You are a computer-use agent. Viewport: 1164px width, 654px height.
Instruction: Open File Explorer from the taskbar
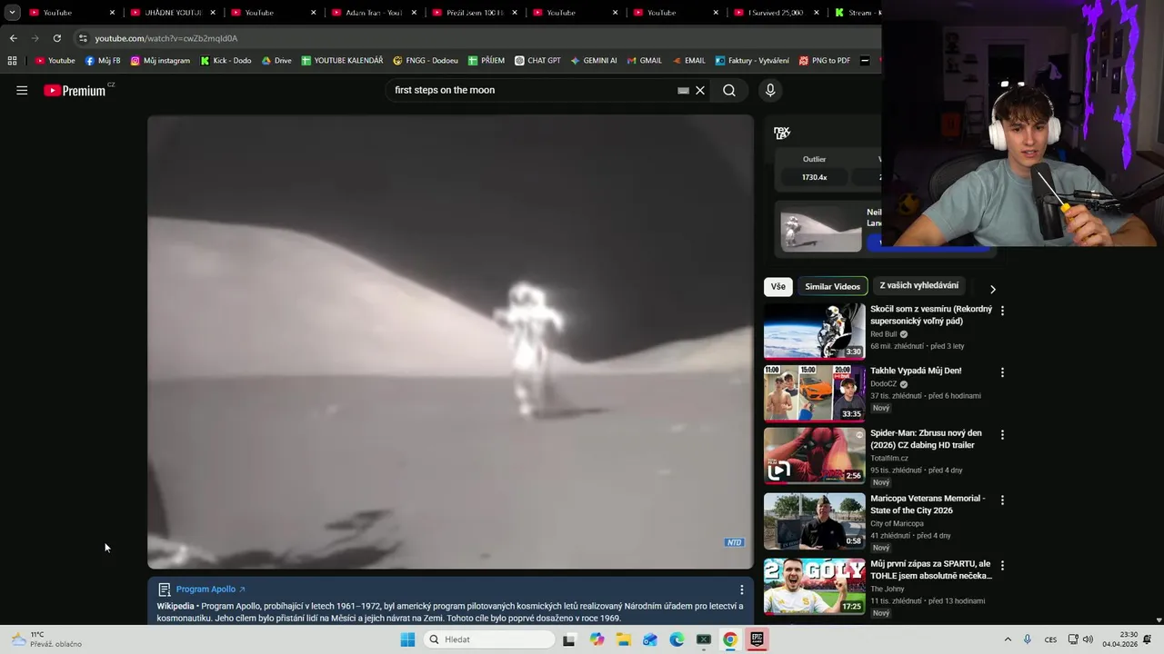(623, 639)
